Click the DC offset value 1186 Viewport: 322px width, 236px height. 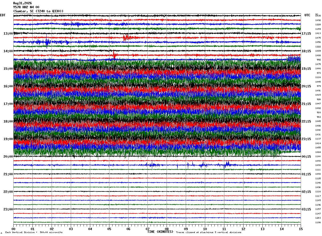coord(318,222)
